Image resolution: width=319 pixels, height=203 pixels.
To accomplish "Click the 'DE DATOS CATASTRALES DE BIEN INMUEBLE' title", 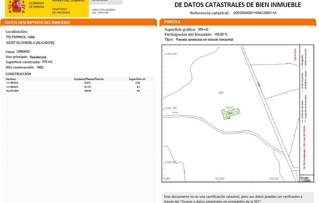I will click(x=238, y=5).
